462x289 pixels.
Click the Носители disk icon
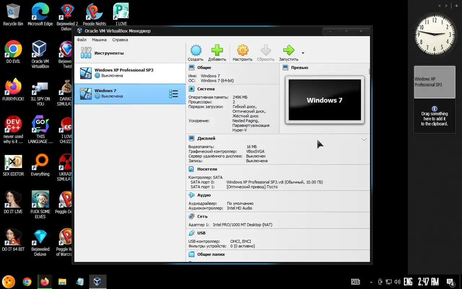[191, 169]
